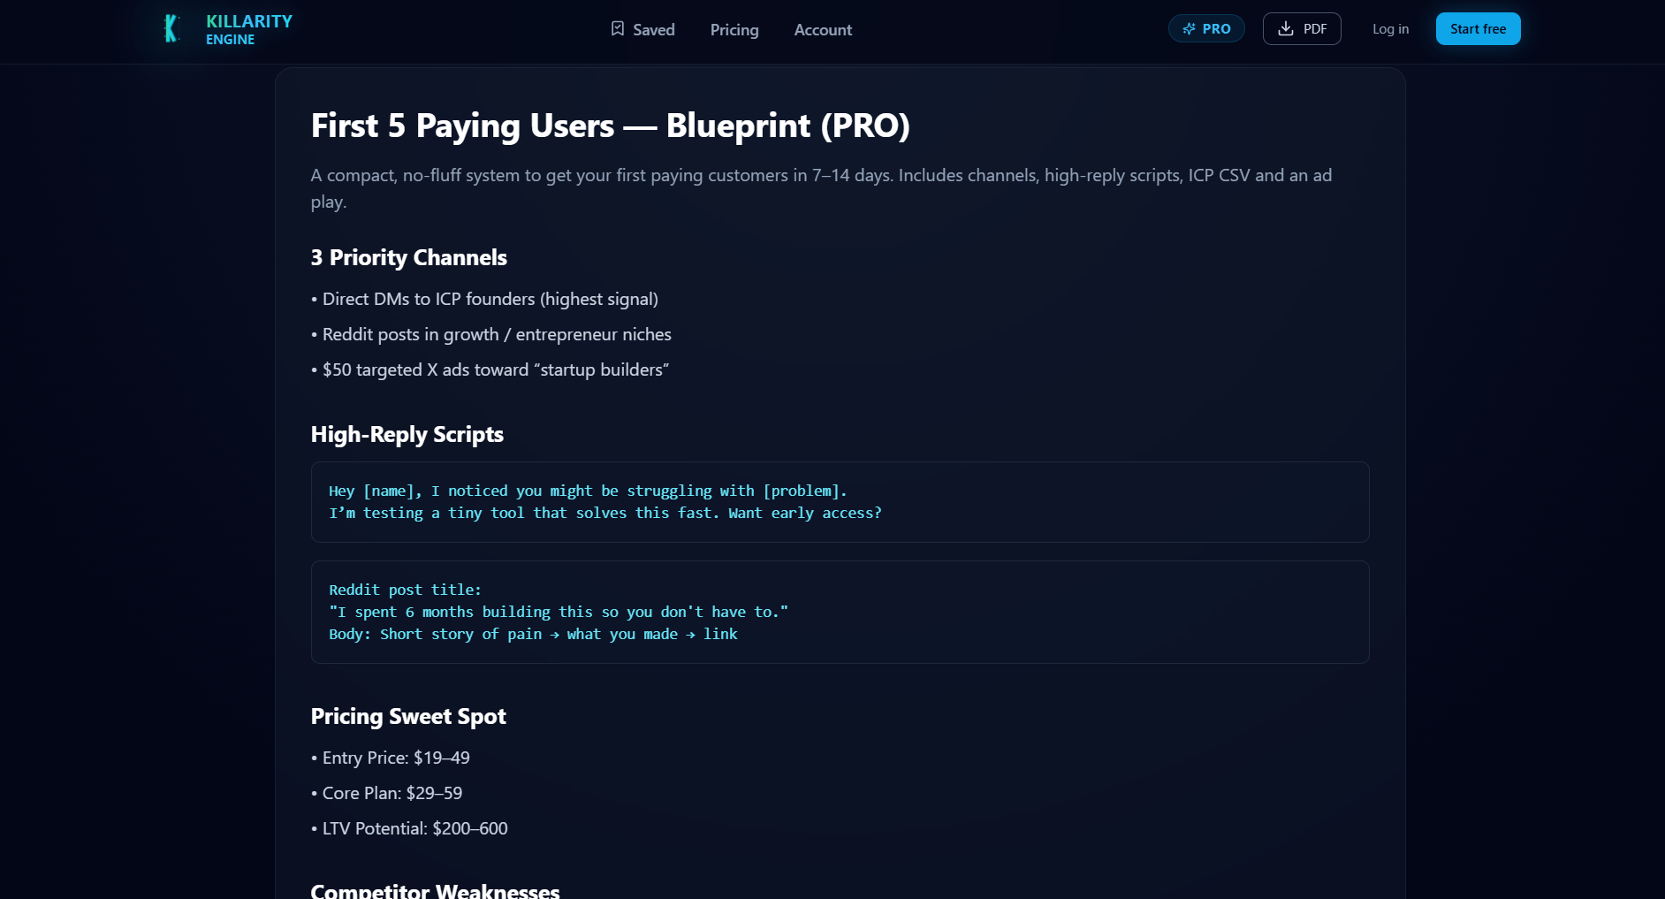This screenshot has height=899, width=1665.
Task: Select the $50 targeted X ads line
Action: [x=490, y=370]
